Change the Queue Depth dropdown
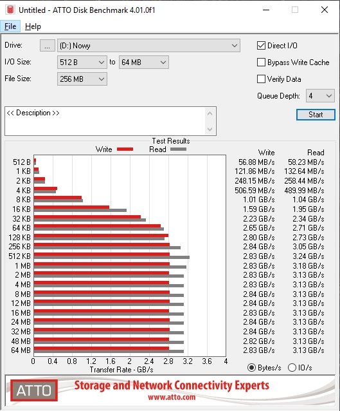The width and height of the screenshot is (340, 411). pyautogui.click(x=320, y=96)
